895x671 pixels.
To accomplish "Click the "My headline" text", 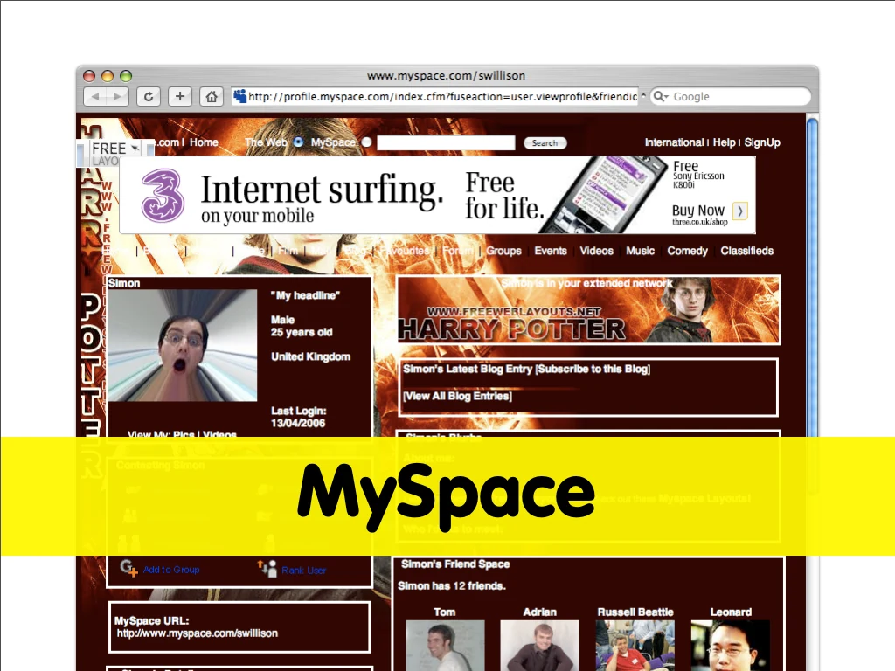I will (x=305, y=295).
